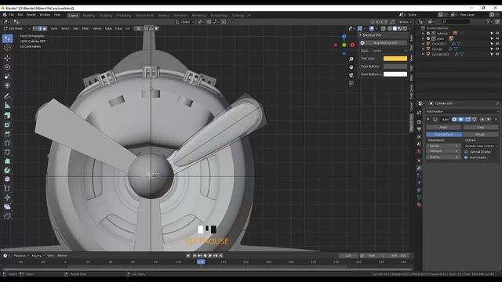
Task: Open the Smooth, keep corners dropdown
Action: 481,146
